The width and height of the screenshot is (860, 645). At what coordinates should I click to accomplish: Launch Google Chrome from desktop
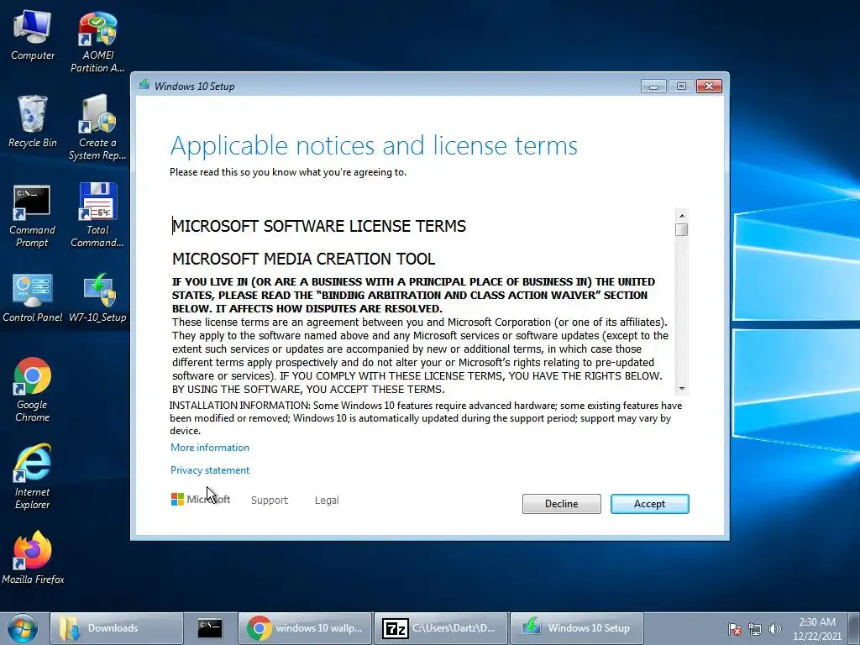[x=33, y=390]
